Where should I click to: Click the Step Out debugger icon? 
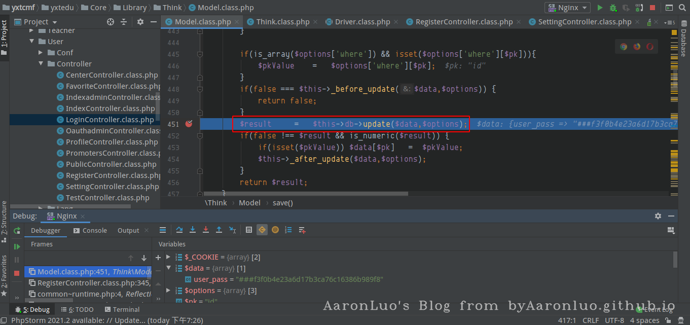coord(219,230)
